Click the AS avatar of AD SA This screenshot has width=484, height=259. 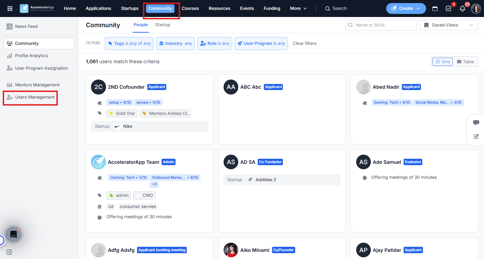231,162
